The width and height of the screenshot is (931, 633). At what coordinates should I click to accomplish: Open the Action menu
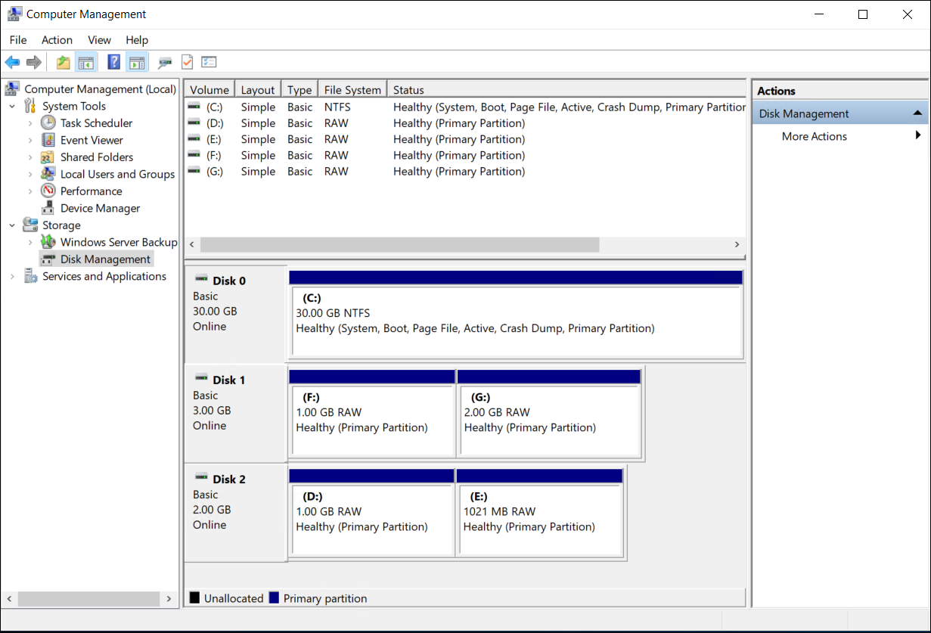click(57, 39)
